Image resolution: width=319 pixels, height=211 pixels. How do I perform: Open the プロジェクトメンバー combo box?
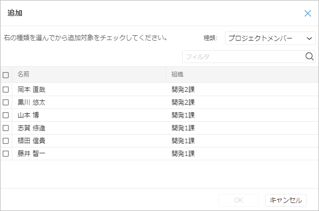[270, 38]
